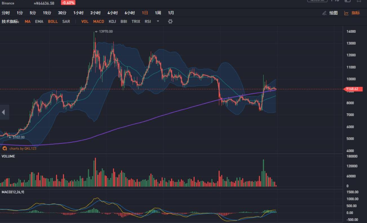Toggle the MA indicator
Screen dimensions: 367x223
coord(28,21)
